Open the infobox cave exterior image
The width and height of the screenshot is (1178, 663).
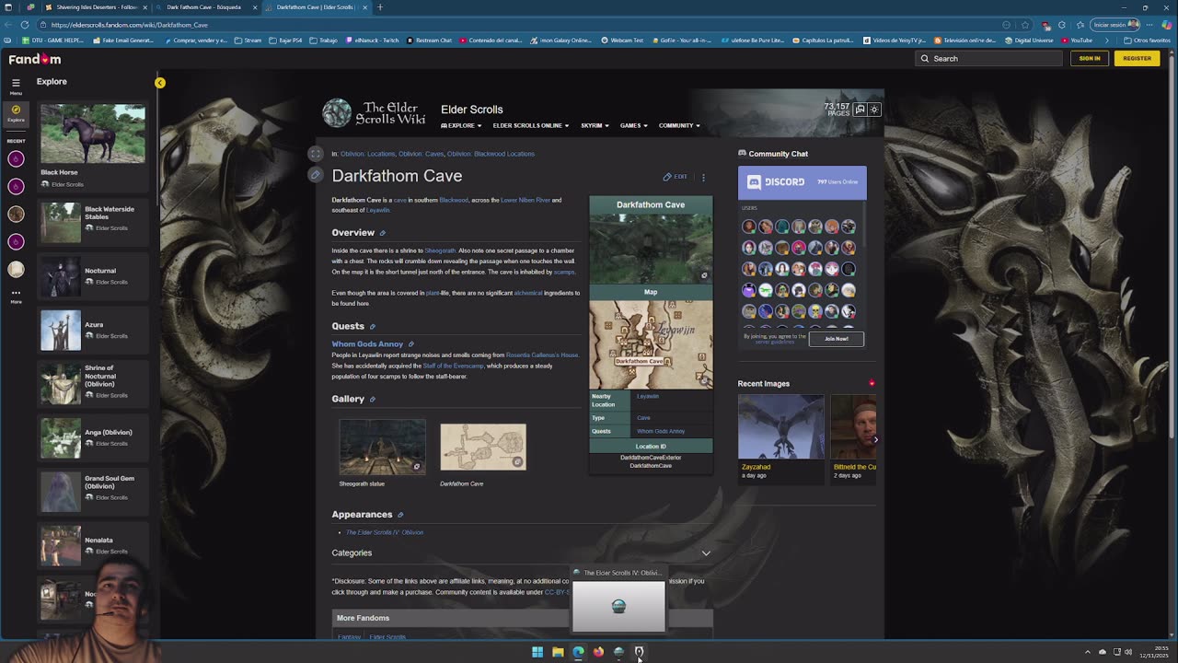point(651,247)
